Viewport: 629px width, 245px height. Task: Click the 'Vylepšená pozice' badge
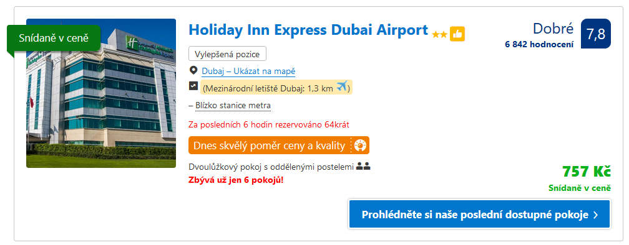pyautogui.click(x=227, y=54)
